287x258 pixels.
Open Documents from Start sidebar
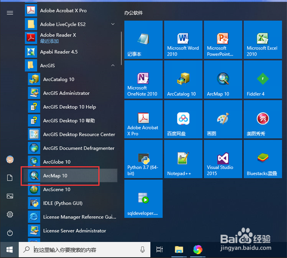10,178
